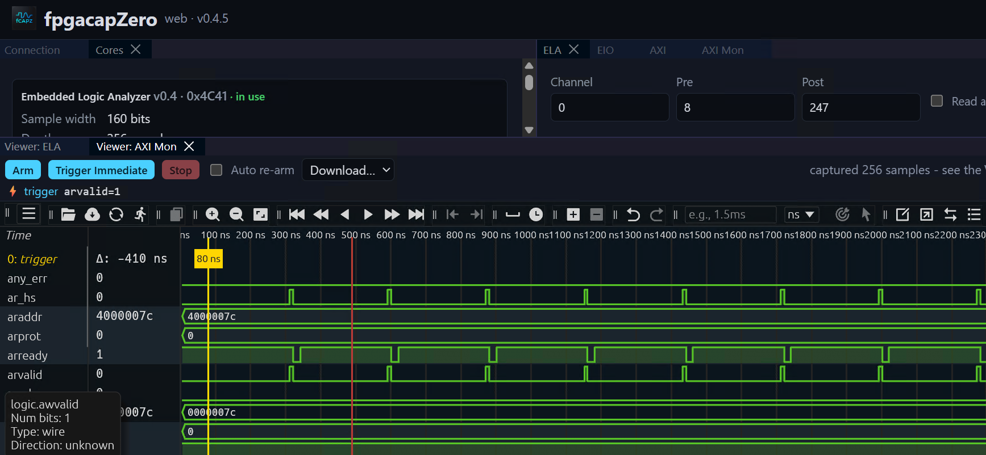Click the plus square icon

pyautogui.click(x=573, y=214)
